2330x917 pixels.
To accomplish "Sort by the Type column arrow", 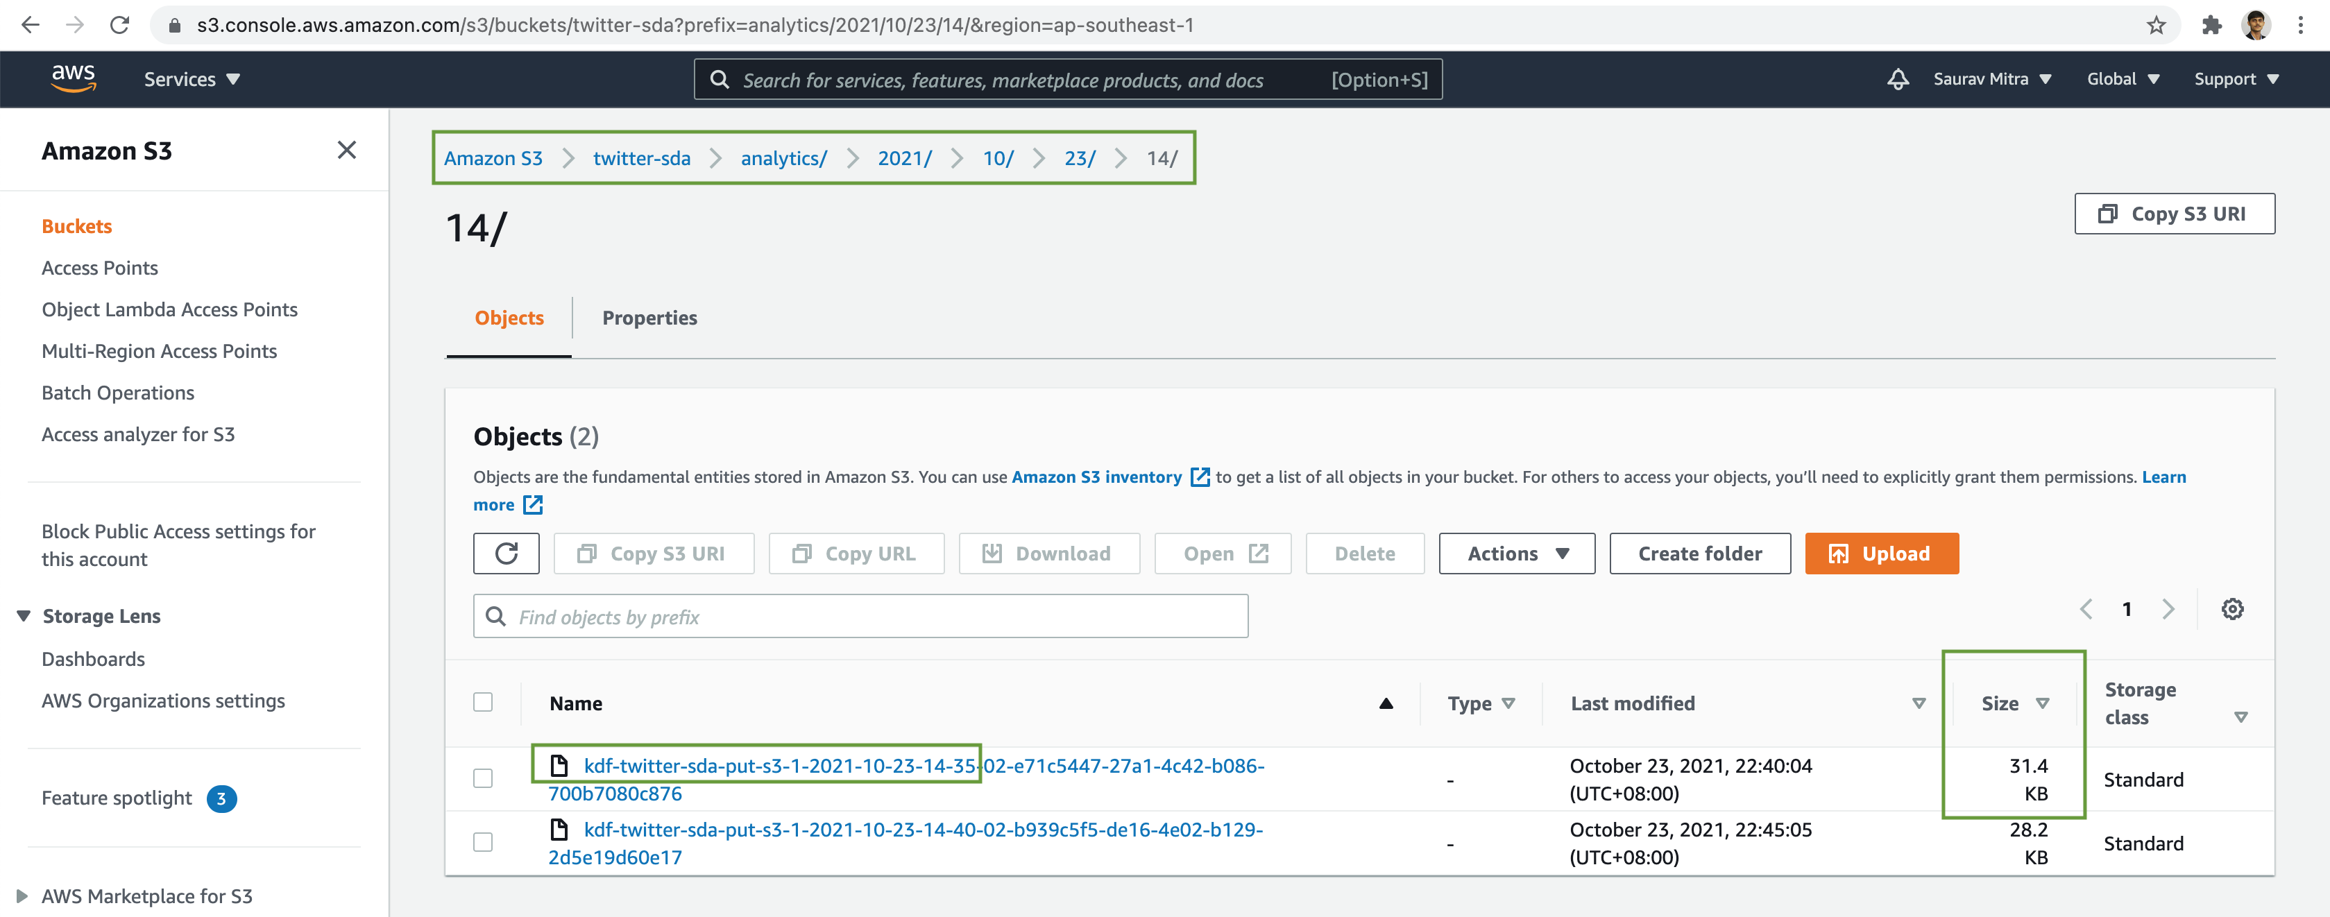I will point(1508,703).
